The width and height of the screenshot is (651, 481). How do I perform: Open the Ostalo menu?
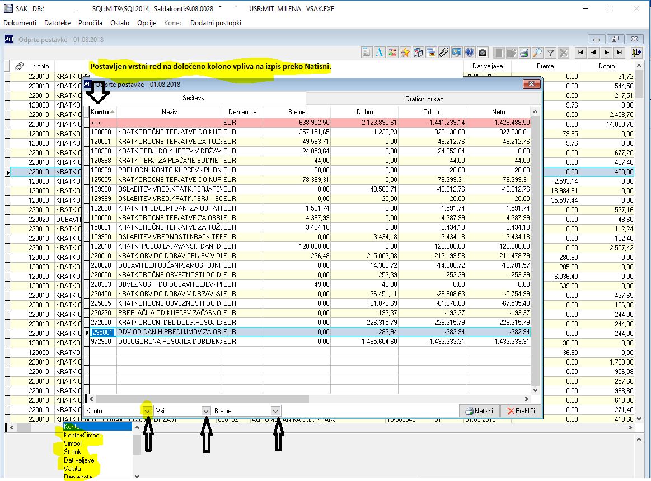(x=120, y=23)
